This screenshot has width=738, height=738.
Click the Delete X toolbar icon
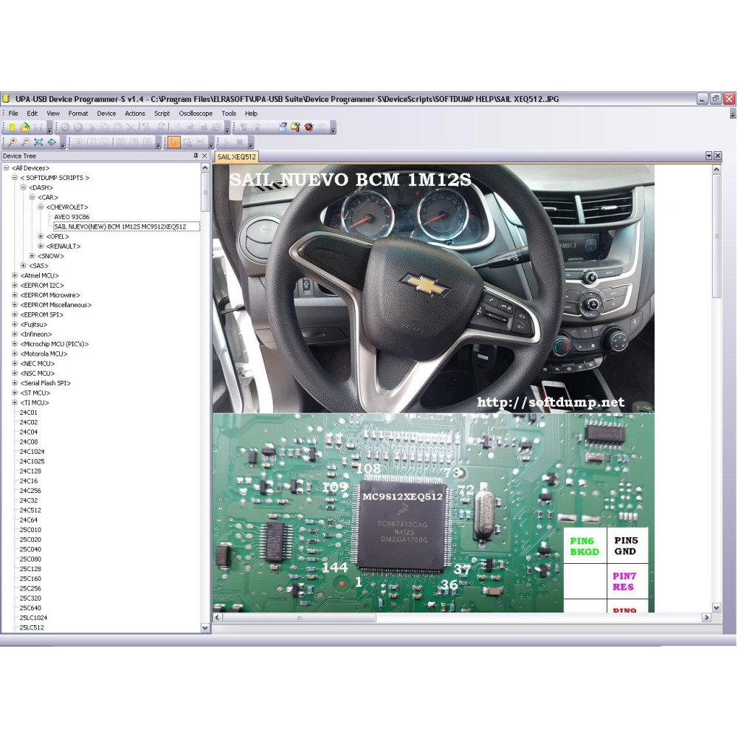pos(131,128)
